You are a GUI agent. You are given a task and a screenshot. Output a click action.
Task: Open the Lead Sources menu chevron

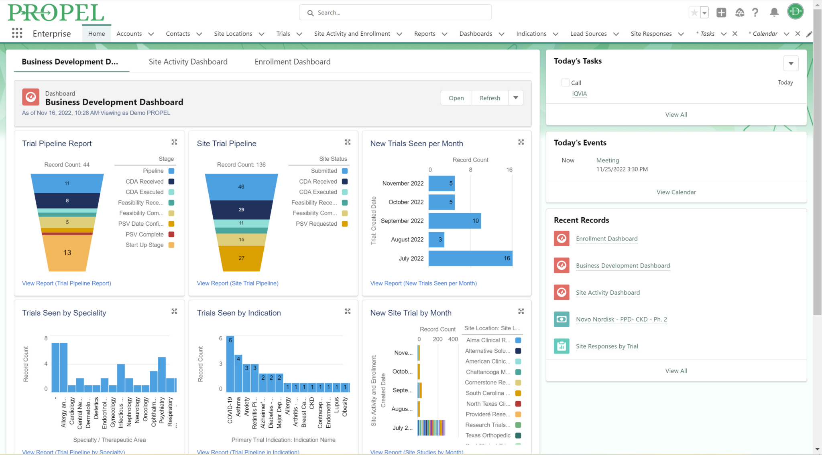(x=616, y=34)
